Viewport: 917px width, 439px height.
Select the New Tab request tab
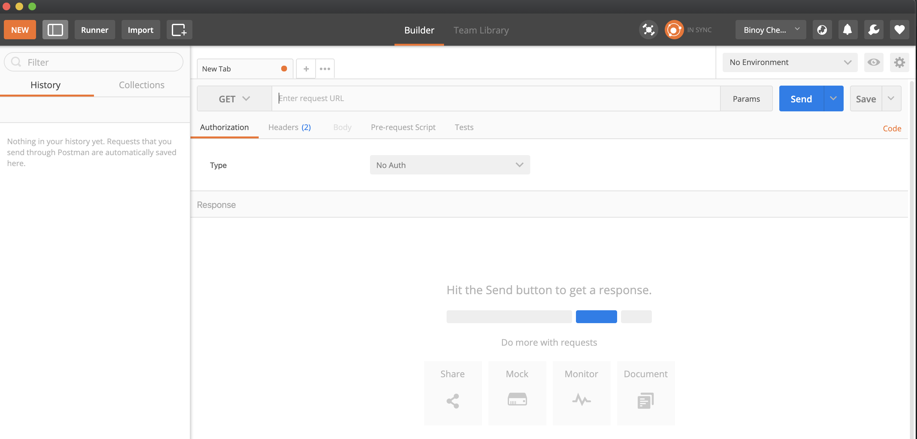click(x=245, y=69)
